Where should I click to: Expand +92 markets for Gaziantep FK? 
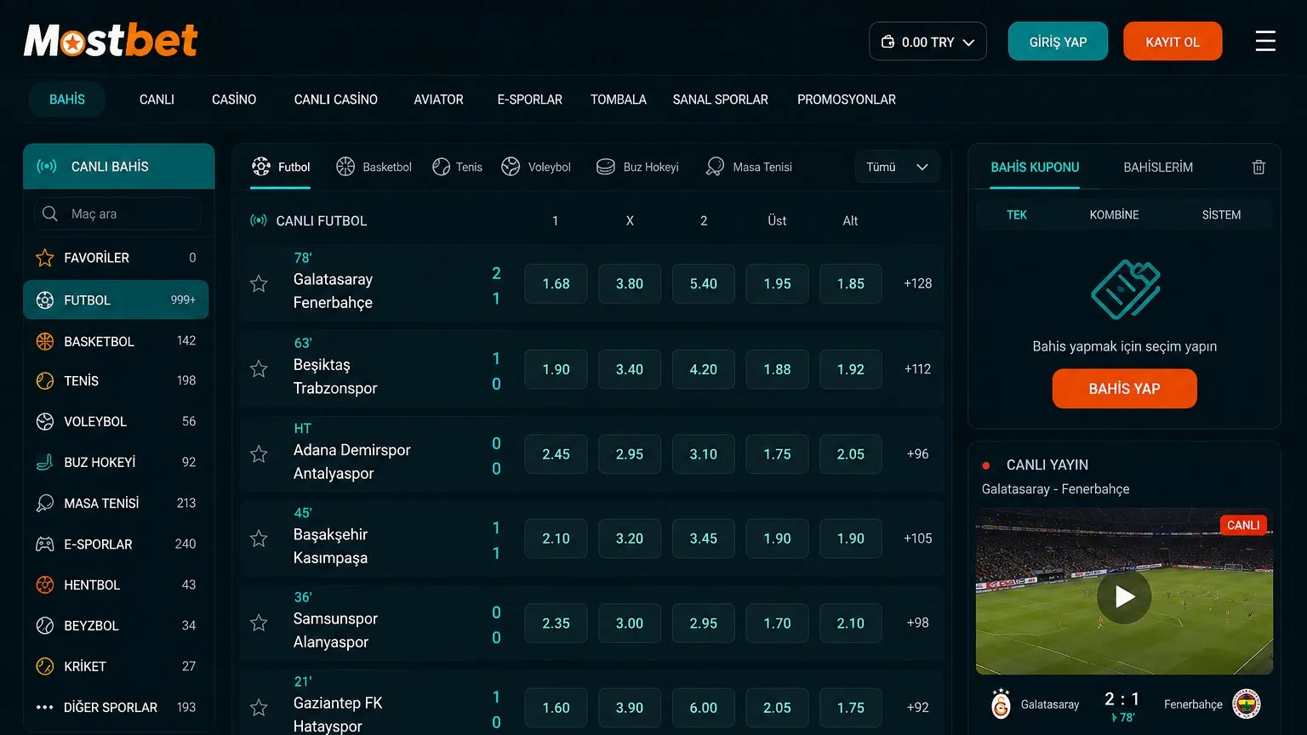(x=917, y=707)
